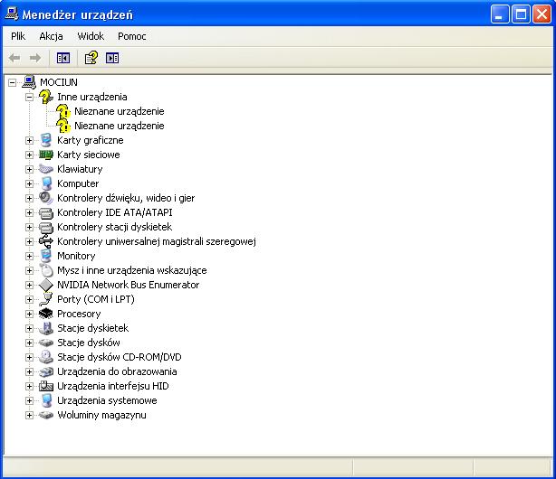Select the Porty (COM i LPT) label

tap(96, 299)
